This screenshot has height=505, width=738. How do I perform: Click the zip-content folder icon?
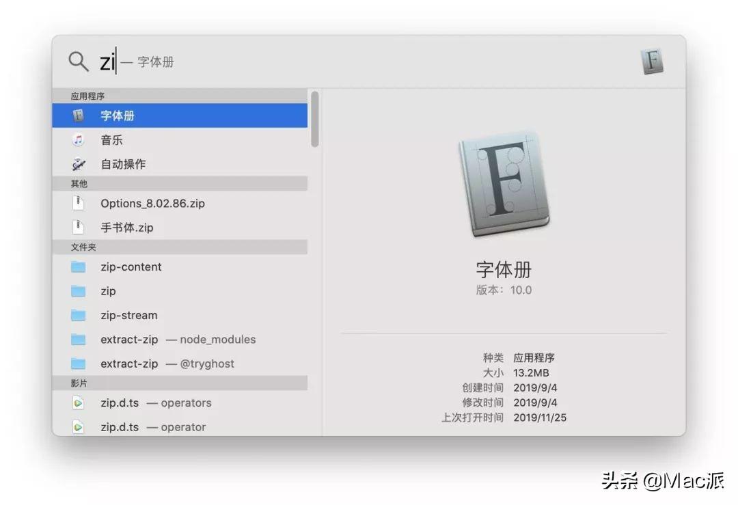click(x=78, y=267)
